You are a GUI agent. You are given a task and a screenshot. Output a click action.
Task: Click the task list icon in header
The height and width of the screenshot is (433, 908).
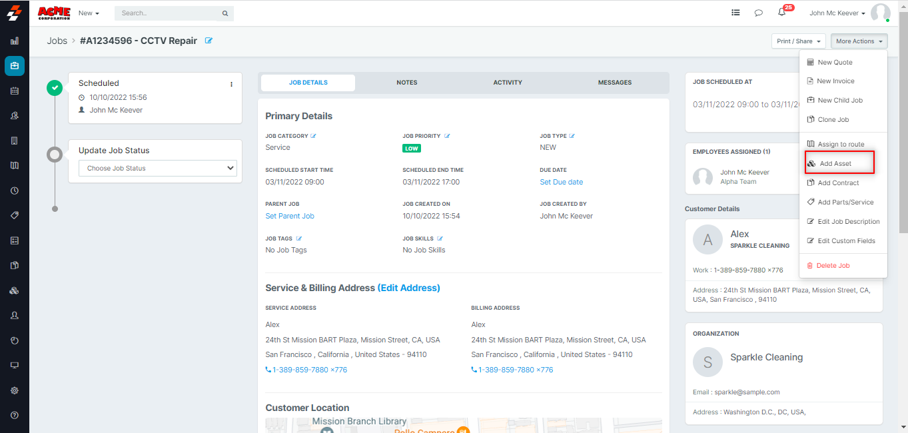pos(735,13)
